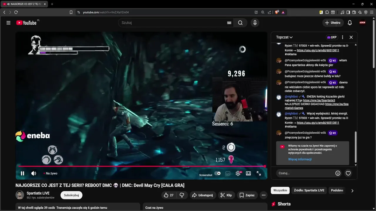The image size is (376, 211).
Task: Open Brave Wallet icon
Action: [x=354, y=12]
